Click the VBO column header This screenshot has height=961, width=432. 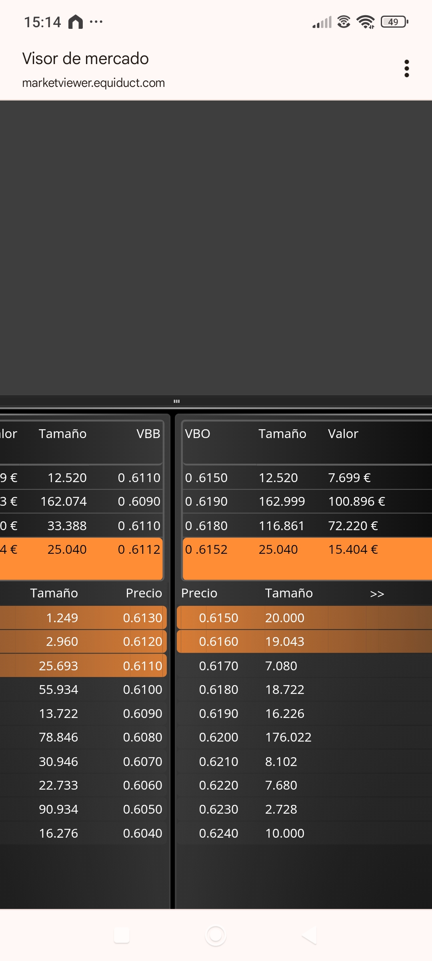pos(197,434)
